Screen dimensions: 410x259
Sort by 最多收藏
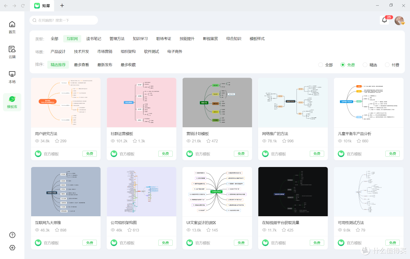click(x=128, y=65)
